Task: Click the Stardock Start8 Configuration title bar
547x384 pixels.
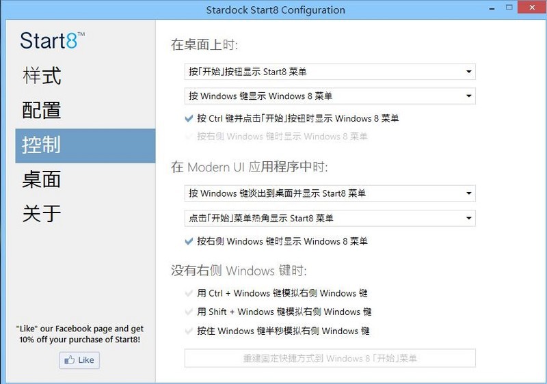Action: point(276,10)
